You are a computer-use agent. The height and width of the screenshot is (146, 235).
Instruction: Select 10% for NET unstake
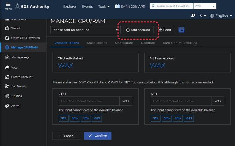156,118
